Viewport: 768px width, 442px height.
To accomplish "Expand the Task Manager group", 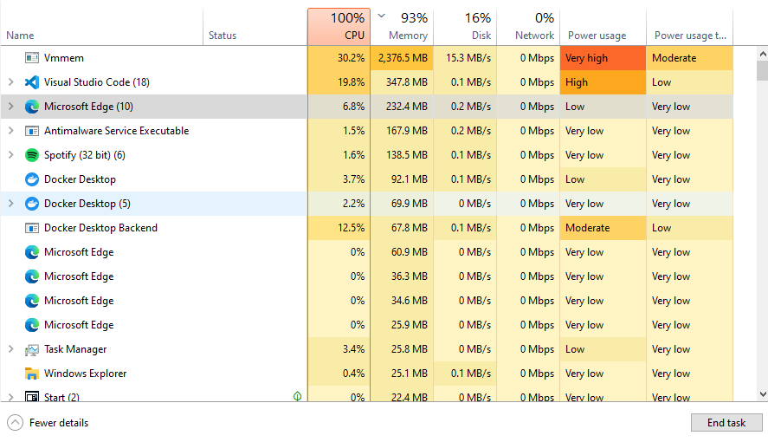I will pos(10,349).
